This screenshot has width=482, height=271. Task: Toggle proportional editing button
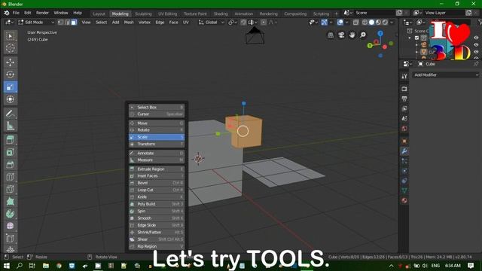coord(264,22)
